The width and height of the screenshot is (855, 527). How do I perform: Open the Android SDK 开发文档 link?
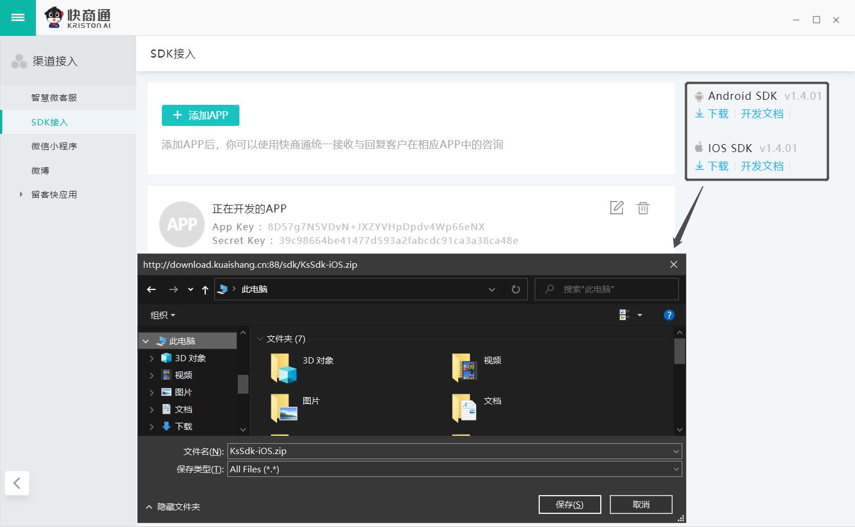tap(762, 113)
